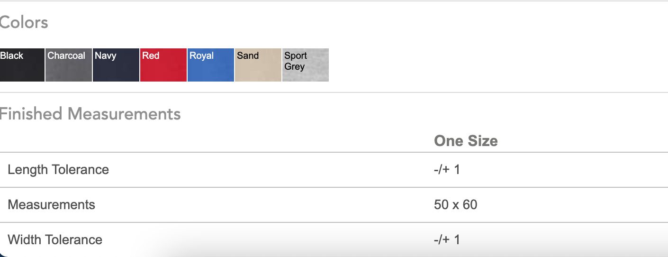Click the number 60 in the measurements value
This screenshot has height=257, width=668.
pos(470,205)
